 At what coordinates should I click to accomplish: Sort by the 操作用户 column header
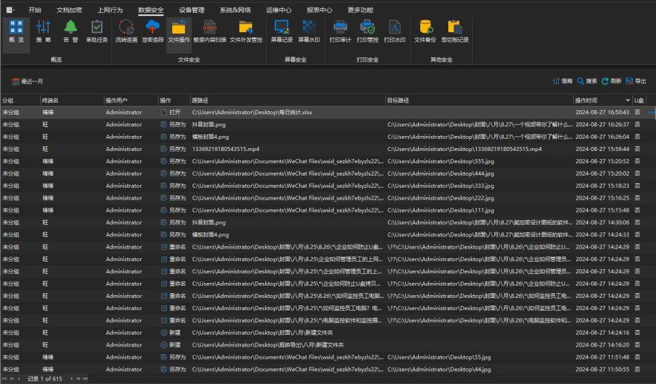pos(131,100)
